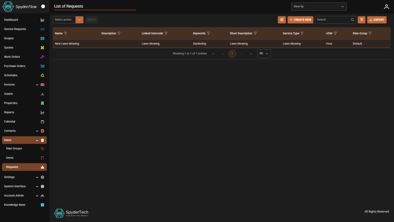This screenshot has width=394, height=222.
Task: Click the search magnifier icon
Action: [x=352, y=20]
